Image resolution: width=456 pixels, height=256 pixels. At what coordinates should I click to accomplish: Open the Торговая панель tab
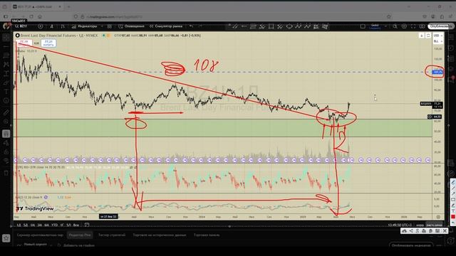coord(207,235)
